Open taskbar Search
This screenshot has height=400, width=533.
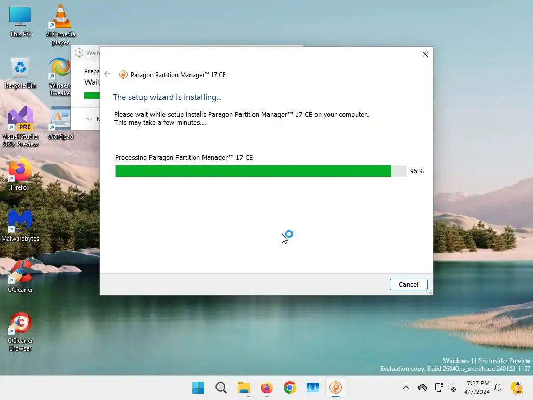click(221, 387)
